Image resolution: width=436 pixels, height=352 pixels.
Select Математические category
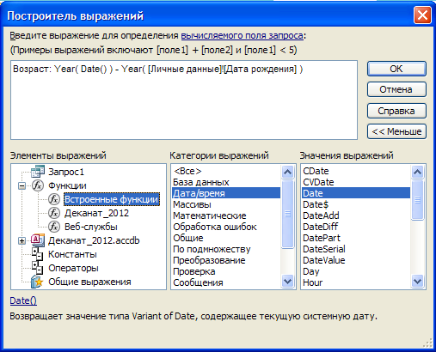click(226, 215)
